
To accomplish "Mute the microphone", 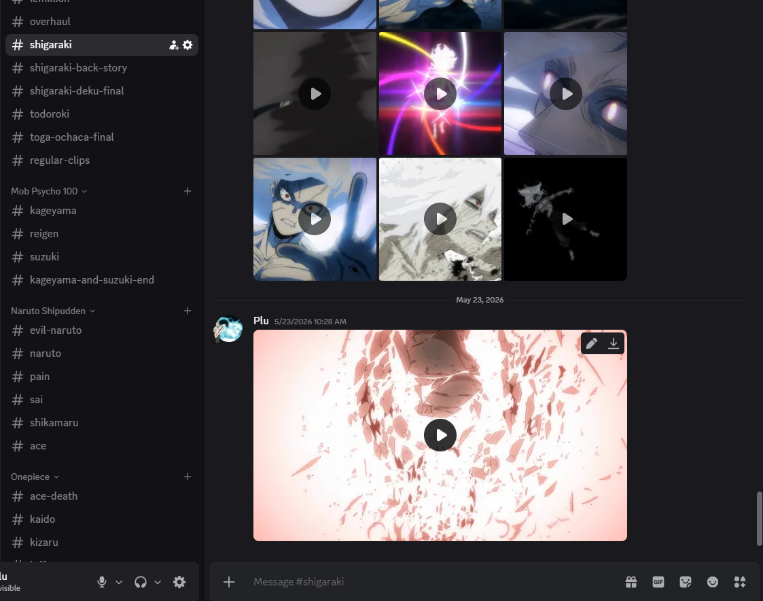I will [102, 582].
